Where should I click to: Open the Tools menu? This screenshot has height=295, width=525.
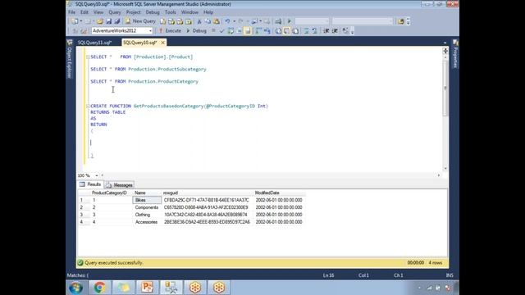[x=170, y=12]
